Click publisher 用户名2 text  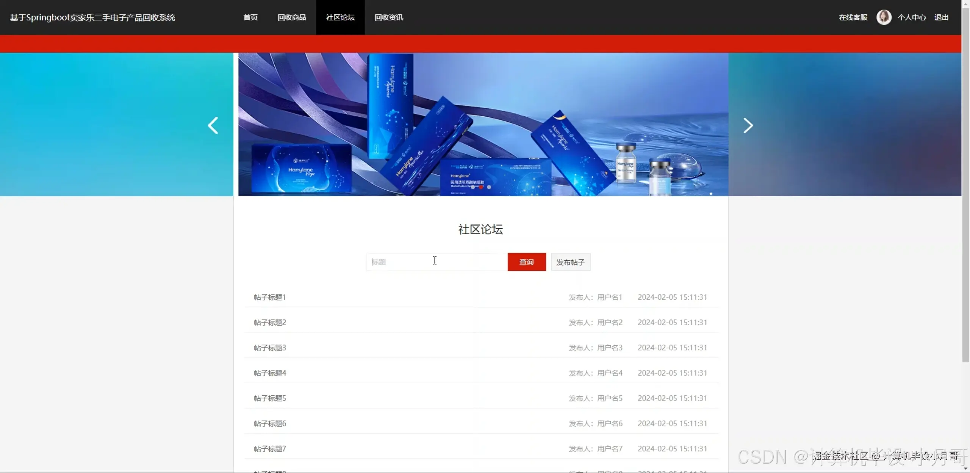(x=610, y=323)
